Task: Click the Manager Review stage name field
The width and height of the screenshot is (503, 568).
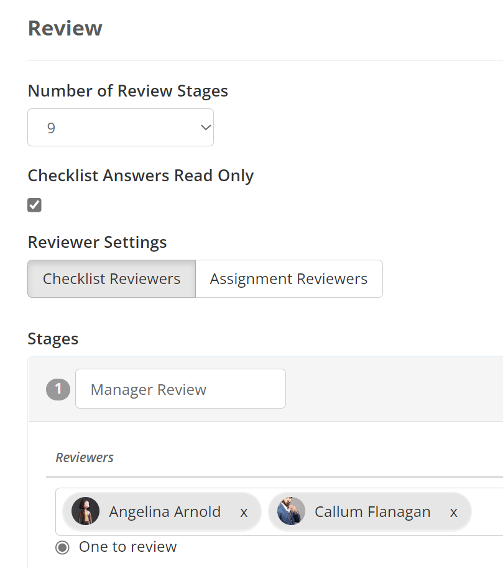Action: [180, 389]
